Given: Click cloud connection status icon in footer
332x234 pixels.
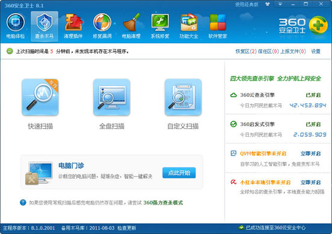Looking at the screenshot, I should point(241,227).
